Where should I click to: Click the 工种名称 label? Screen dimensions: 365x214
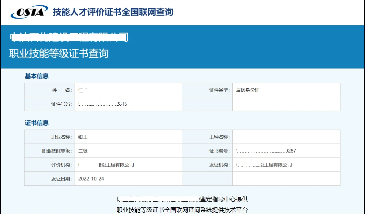[219, 137]
